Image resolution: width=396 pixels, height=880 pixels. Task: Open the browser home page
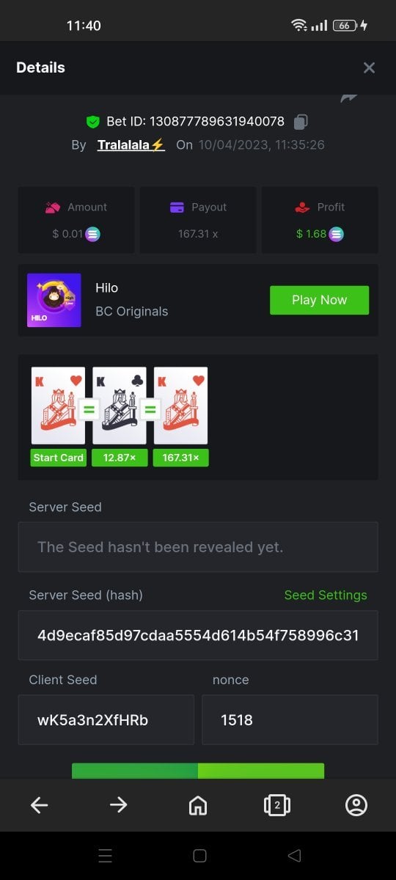click(x=198, y=805)
